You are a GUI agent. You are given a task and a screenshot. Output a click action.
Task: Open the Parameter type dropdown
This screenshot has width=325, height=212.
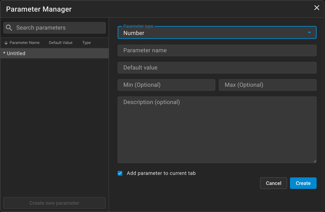[216, 33]
